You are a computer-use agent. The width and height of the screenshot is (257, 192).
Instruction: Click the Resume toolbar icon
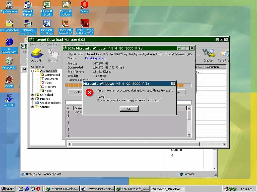coord(53,55)
